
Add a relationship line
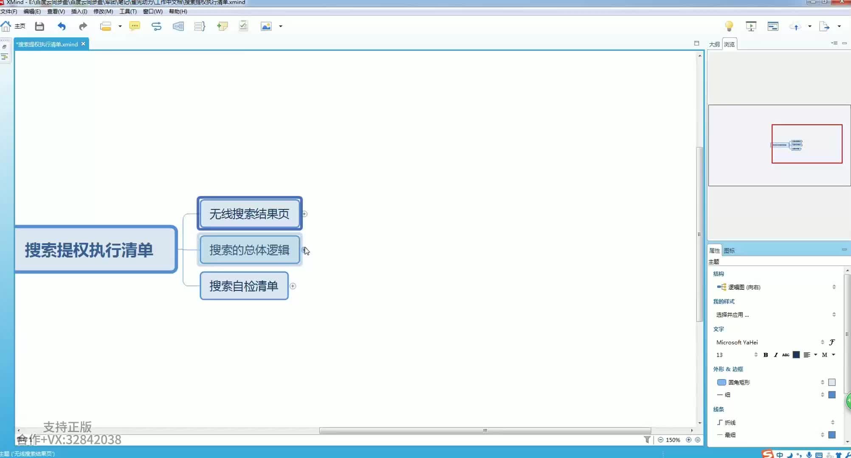156,26
